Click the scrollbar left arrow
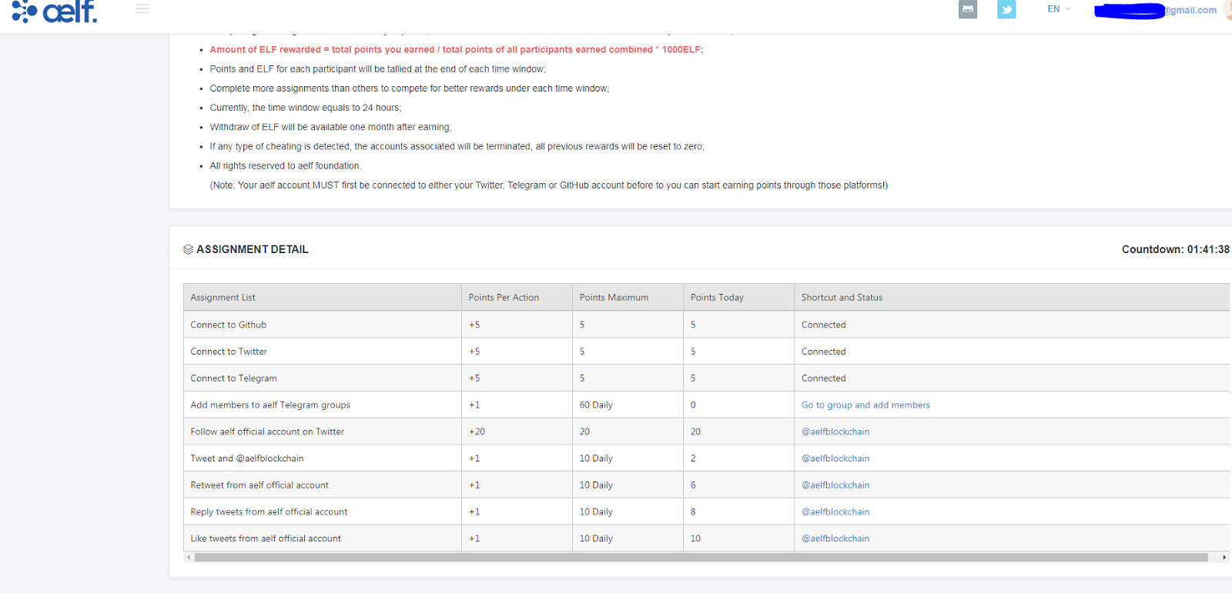The width and height of the screenshot is (1232, 593). [189, 558]
